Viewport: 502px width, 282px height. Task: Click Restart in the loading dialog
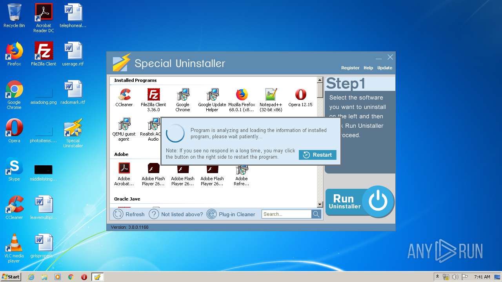pyautogui.click(x=317, y=155)
